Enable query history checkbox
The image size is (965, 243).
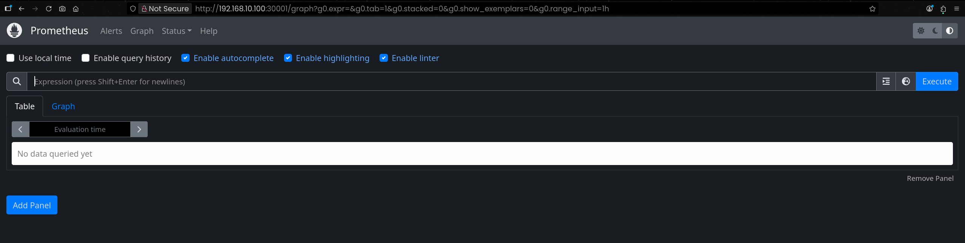point(86,58)
